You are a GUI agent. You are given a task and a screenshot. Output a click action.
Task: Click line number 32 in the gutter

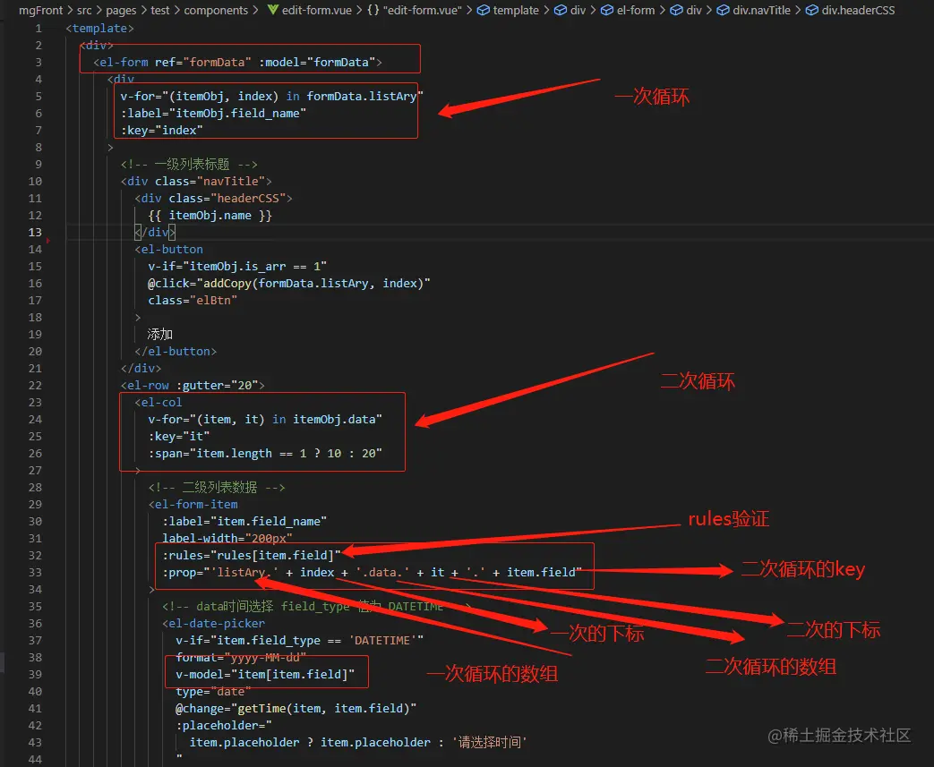35,555
